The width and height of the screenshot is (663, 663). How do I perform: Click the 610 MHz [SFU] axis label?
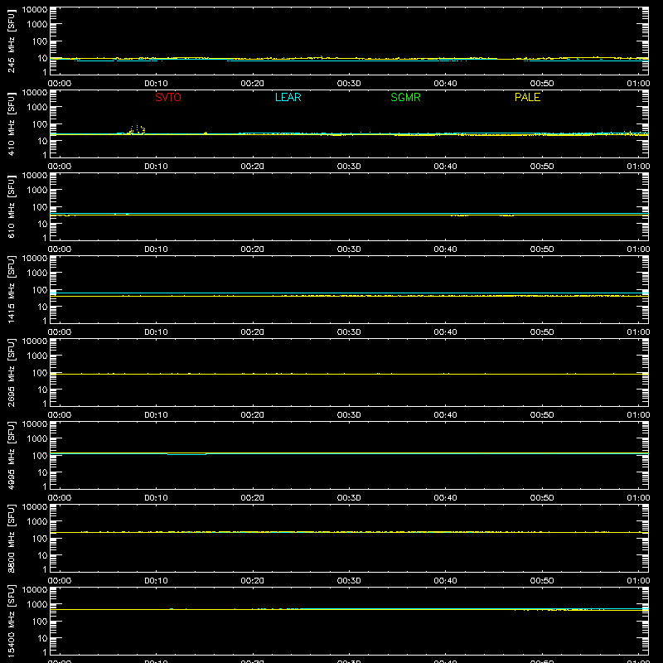12,206
